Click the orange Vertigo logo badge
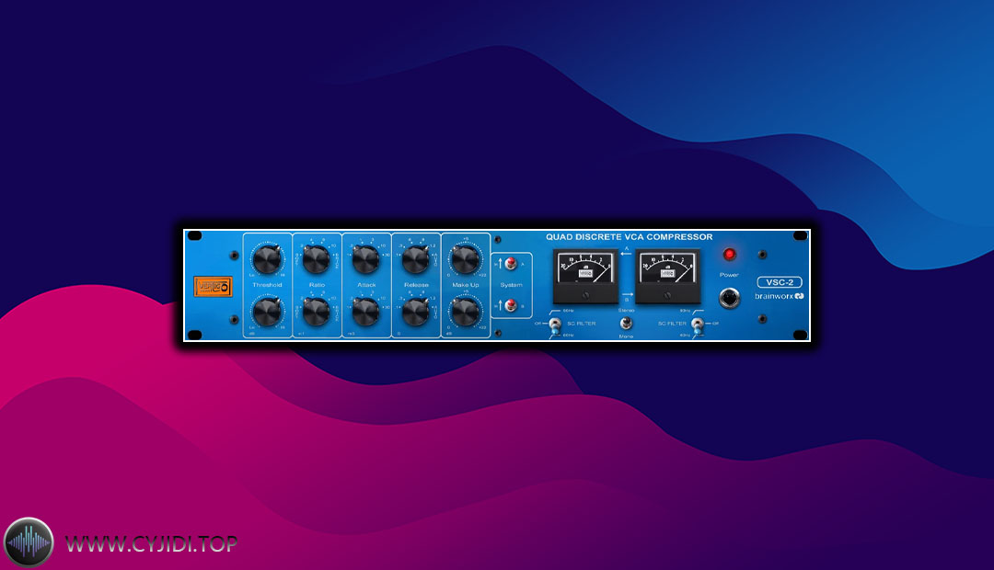Screen dimensions: 994x570 tap(213, 286)
